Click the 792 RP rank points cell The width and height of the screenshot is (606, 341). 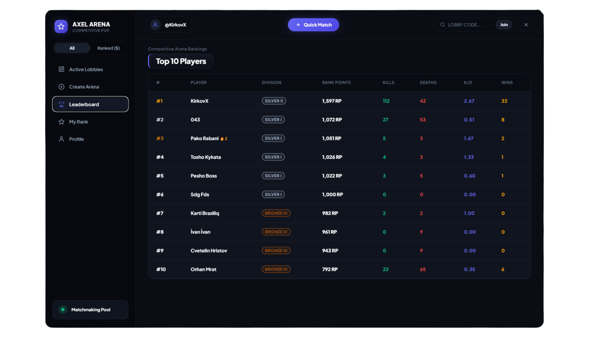pos(330,269)
